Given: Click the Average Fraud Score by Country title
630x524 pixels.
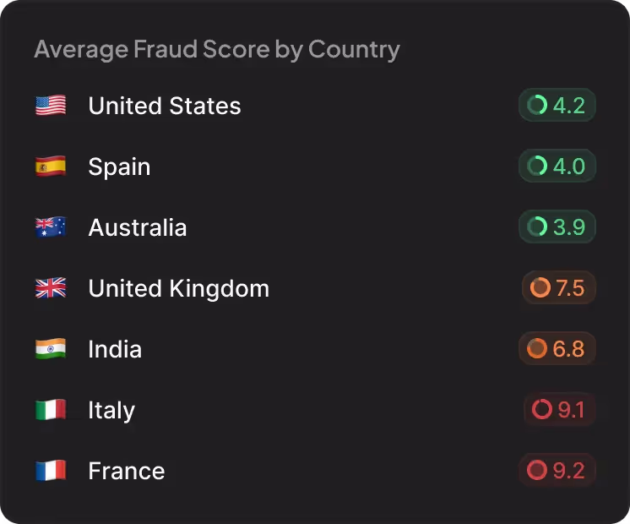Looking at the screenshot, I should point(217,49).
